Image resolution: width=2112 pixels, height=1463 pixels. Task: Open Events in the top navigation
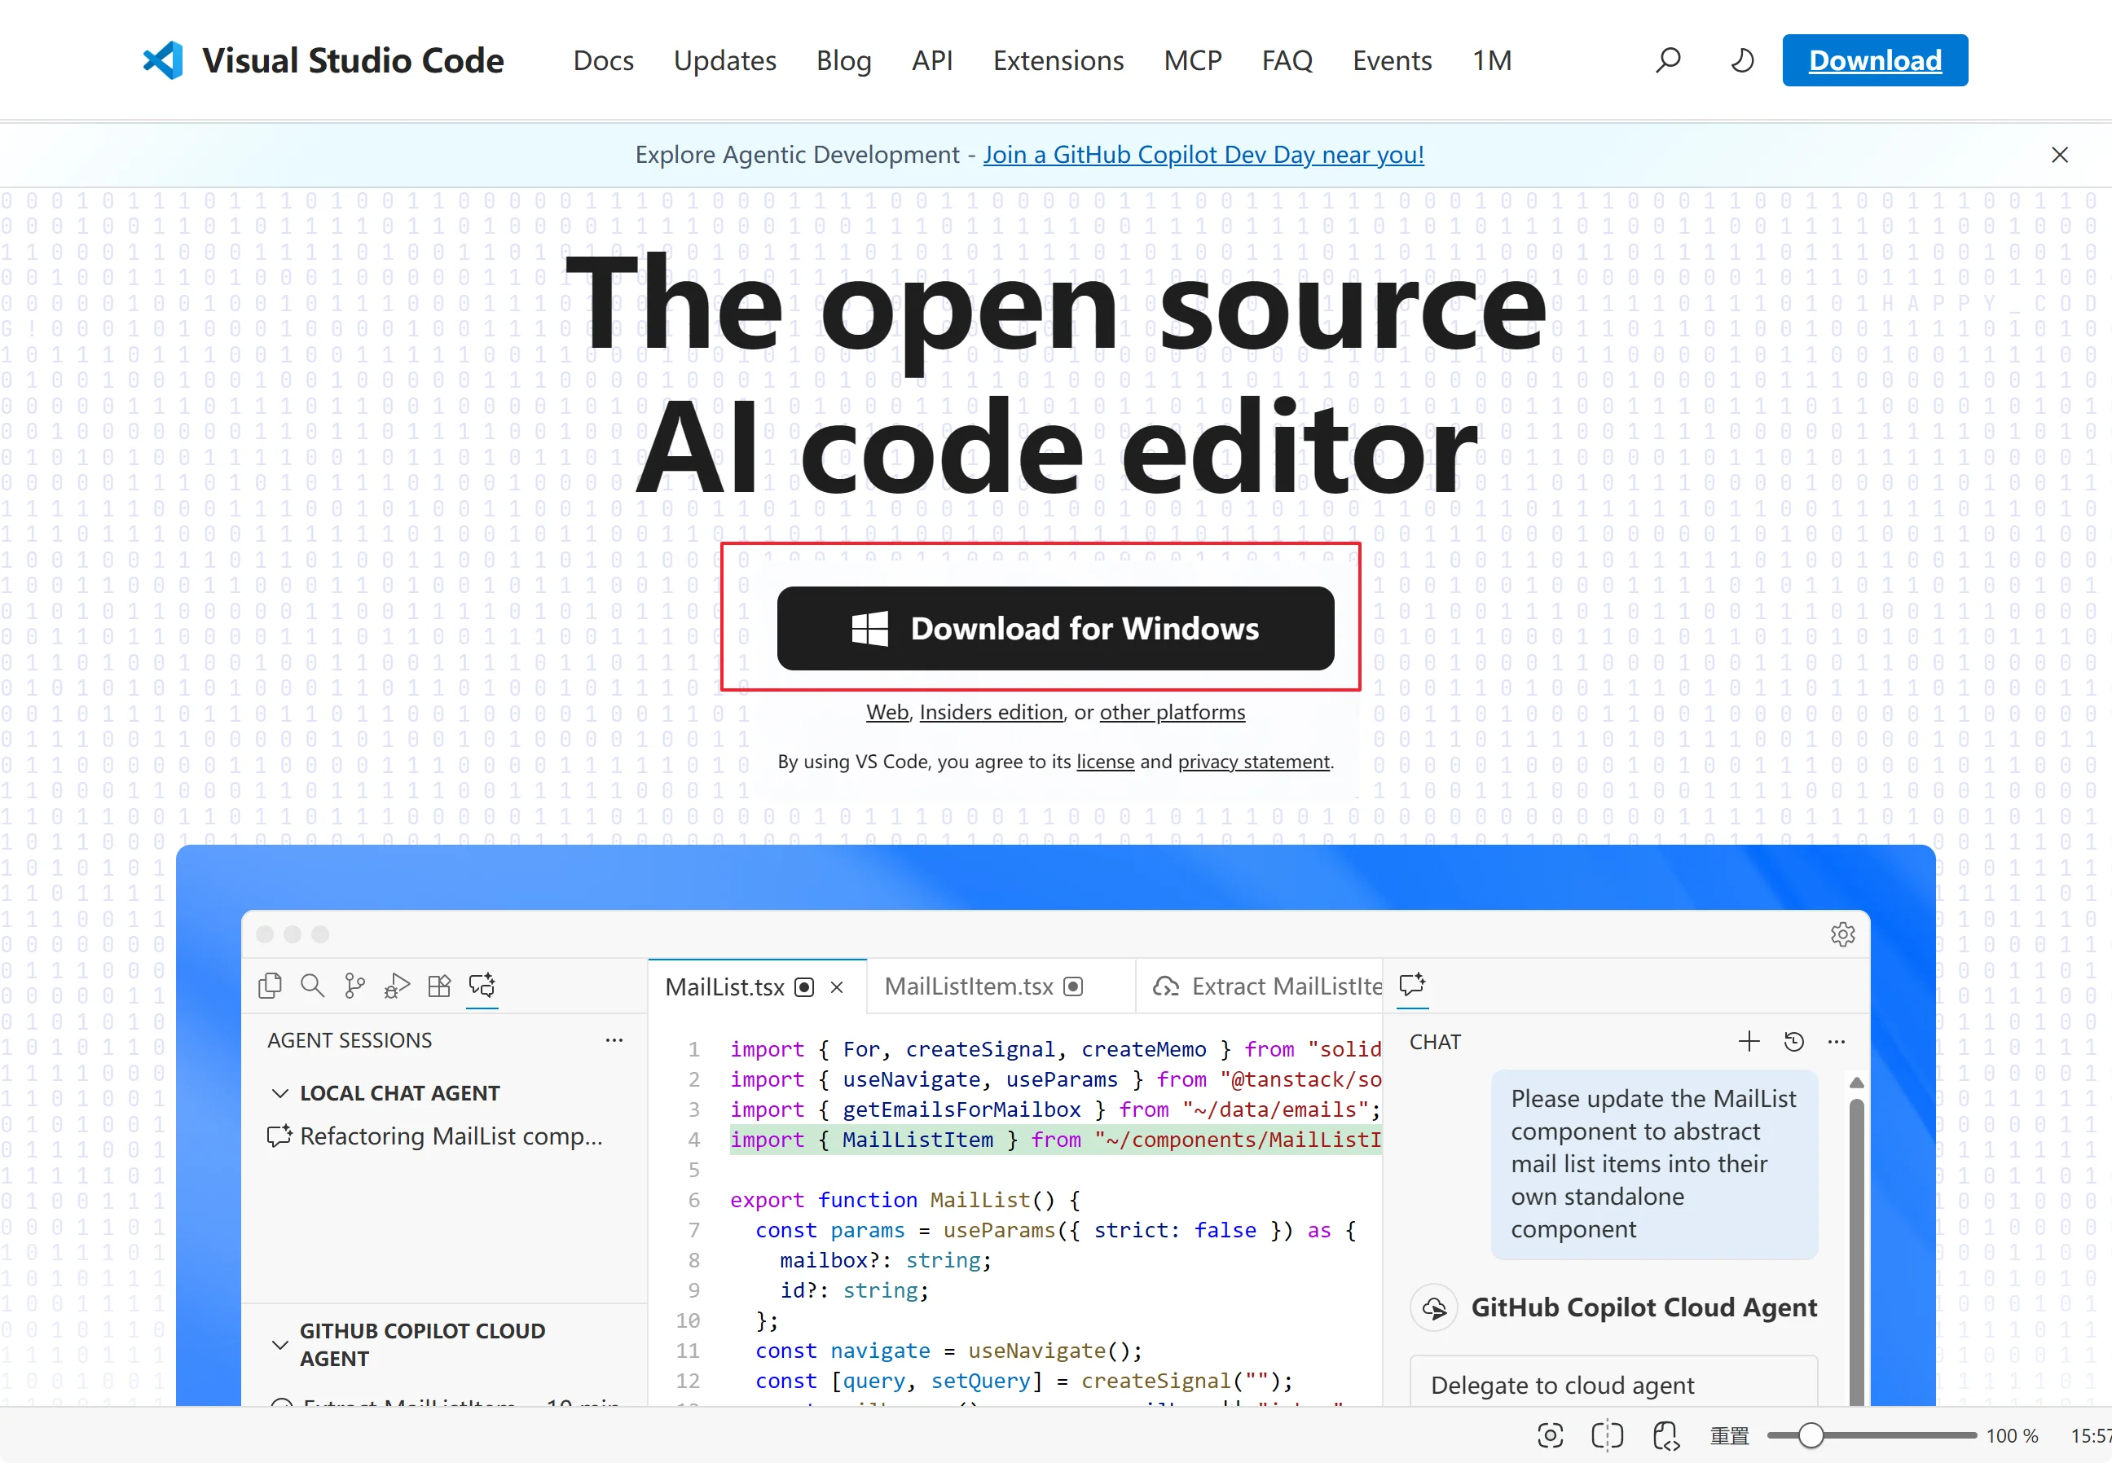[1393, 60]
